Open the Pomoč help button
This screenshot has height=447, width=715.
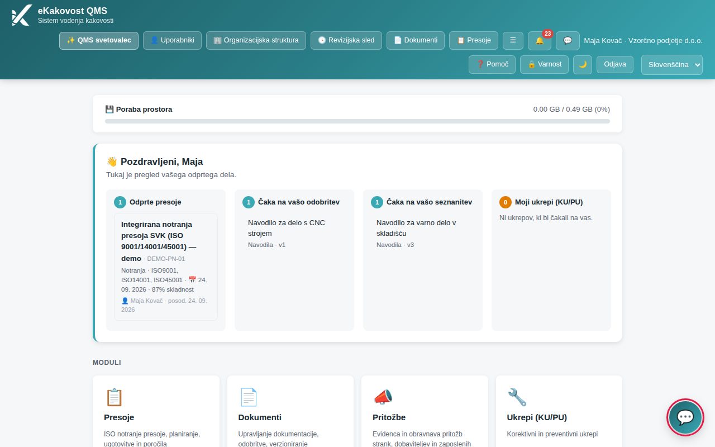coord(492,64)
